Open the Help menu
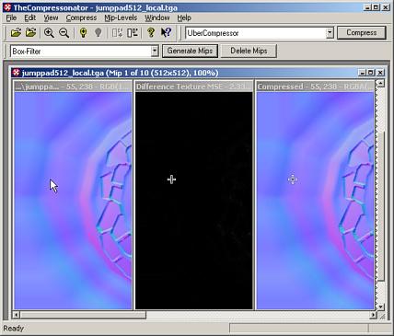This screenshot has height=336, width=394. click(184, 17)
